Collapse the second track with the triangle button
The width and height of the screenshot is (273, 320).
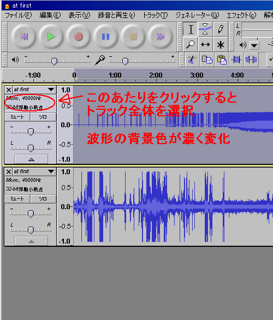click(x=31, y=241)
